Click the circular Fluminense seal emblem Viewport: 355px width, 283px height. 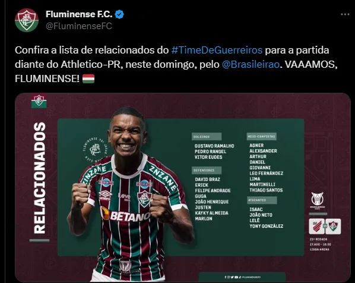coord(96,150)
